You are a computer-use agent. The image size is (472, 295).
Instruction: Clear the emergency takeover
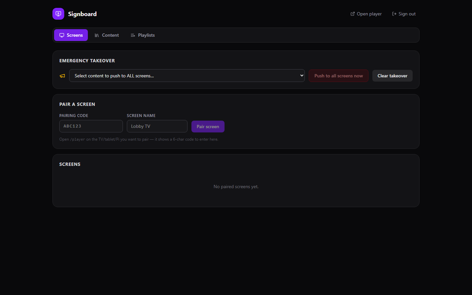(x=392, y=76)
